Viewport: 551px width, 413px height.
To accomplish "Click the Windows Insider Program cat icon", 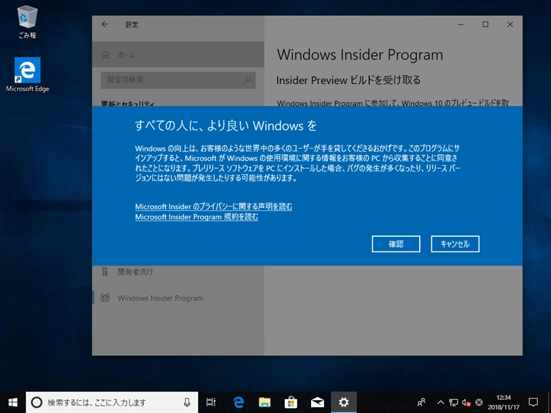I will pyautogui.click(x=104, y=298).
